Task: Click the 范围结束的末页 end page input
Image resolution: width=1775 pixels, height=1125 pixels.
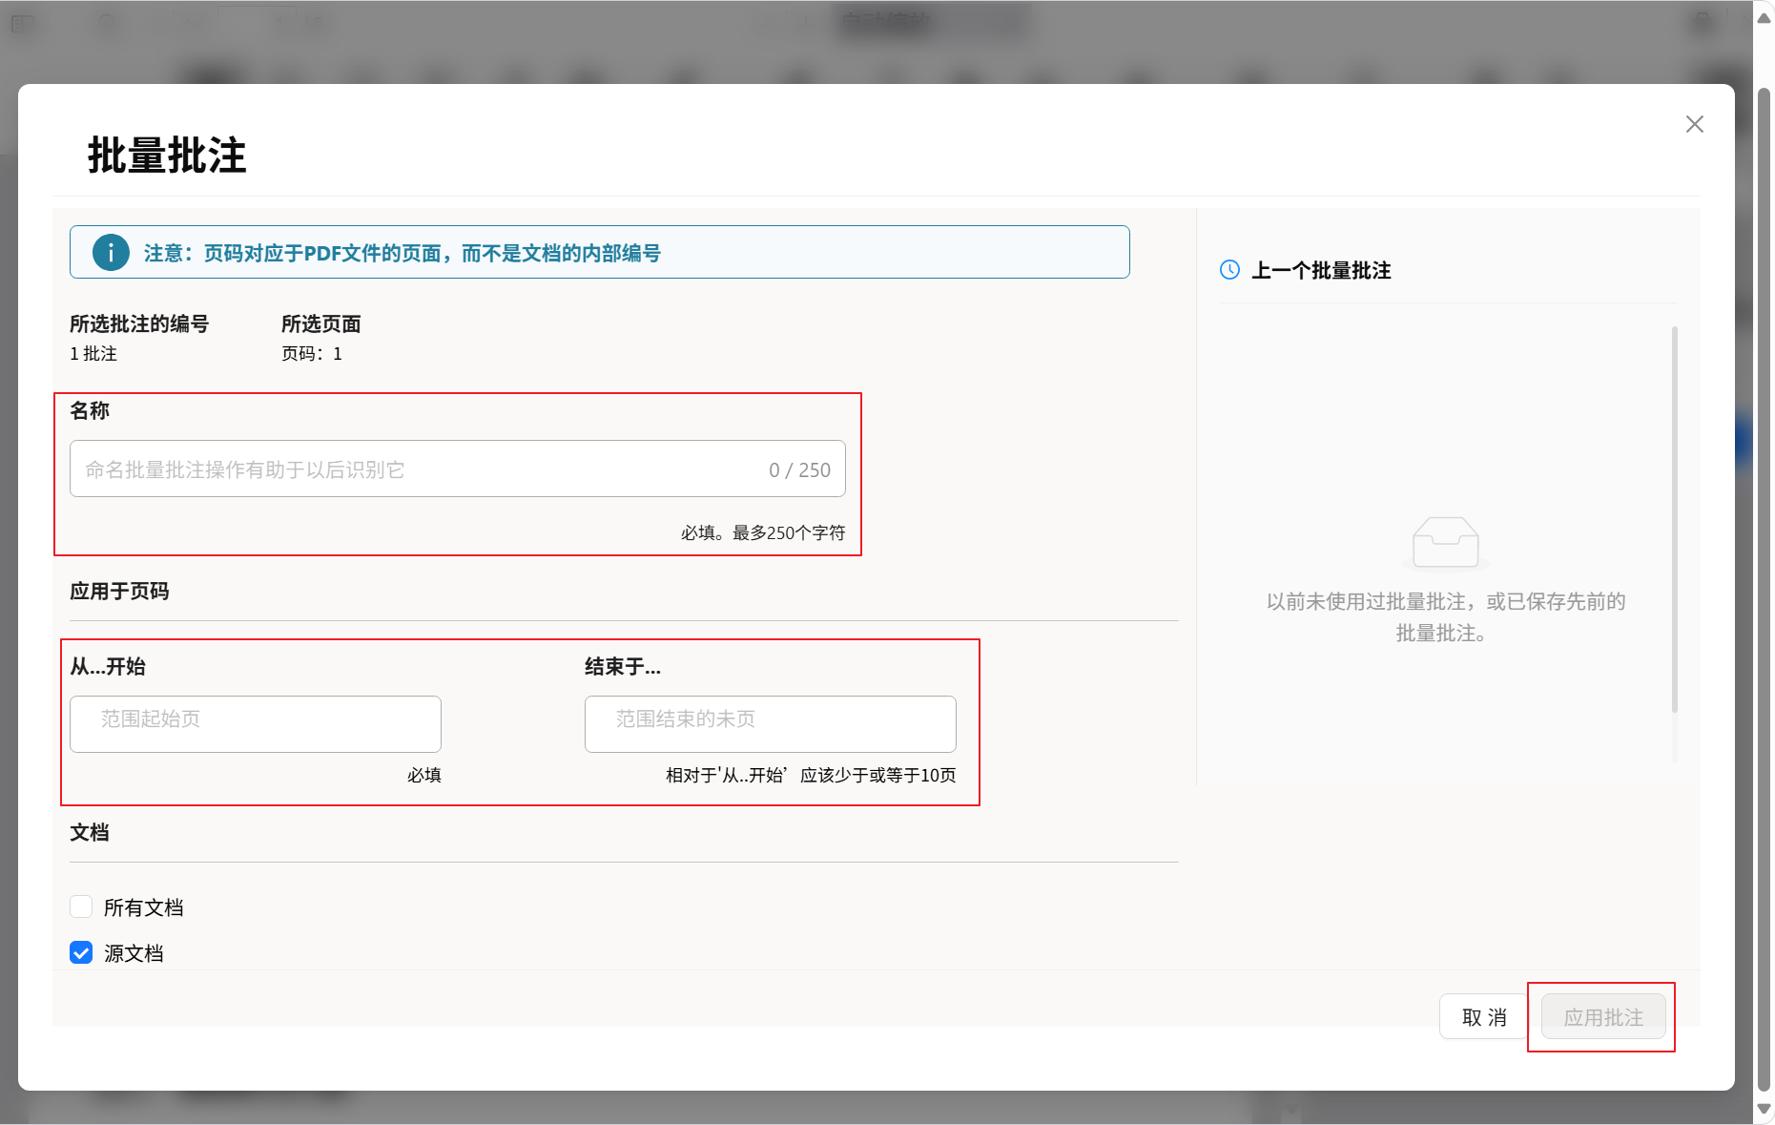Action: (770, 723)
